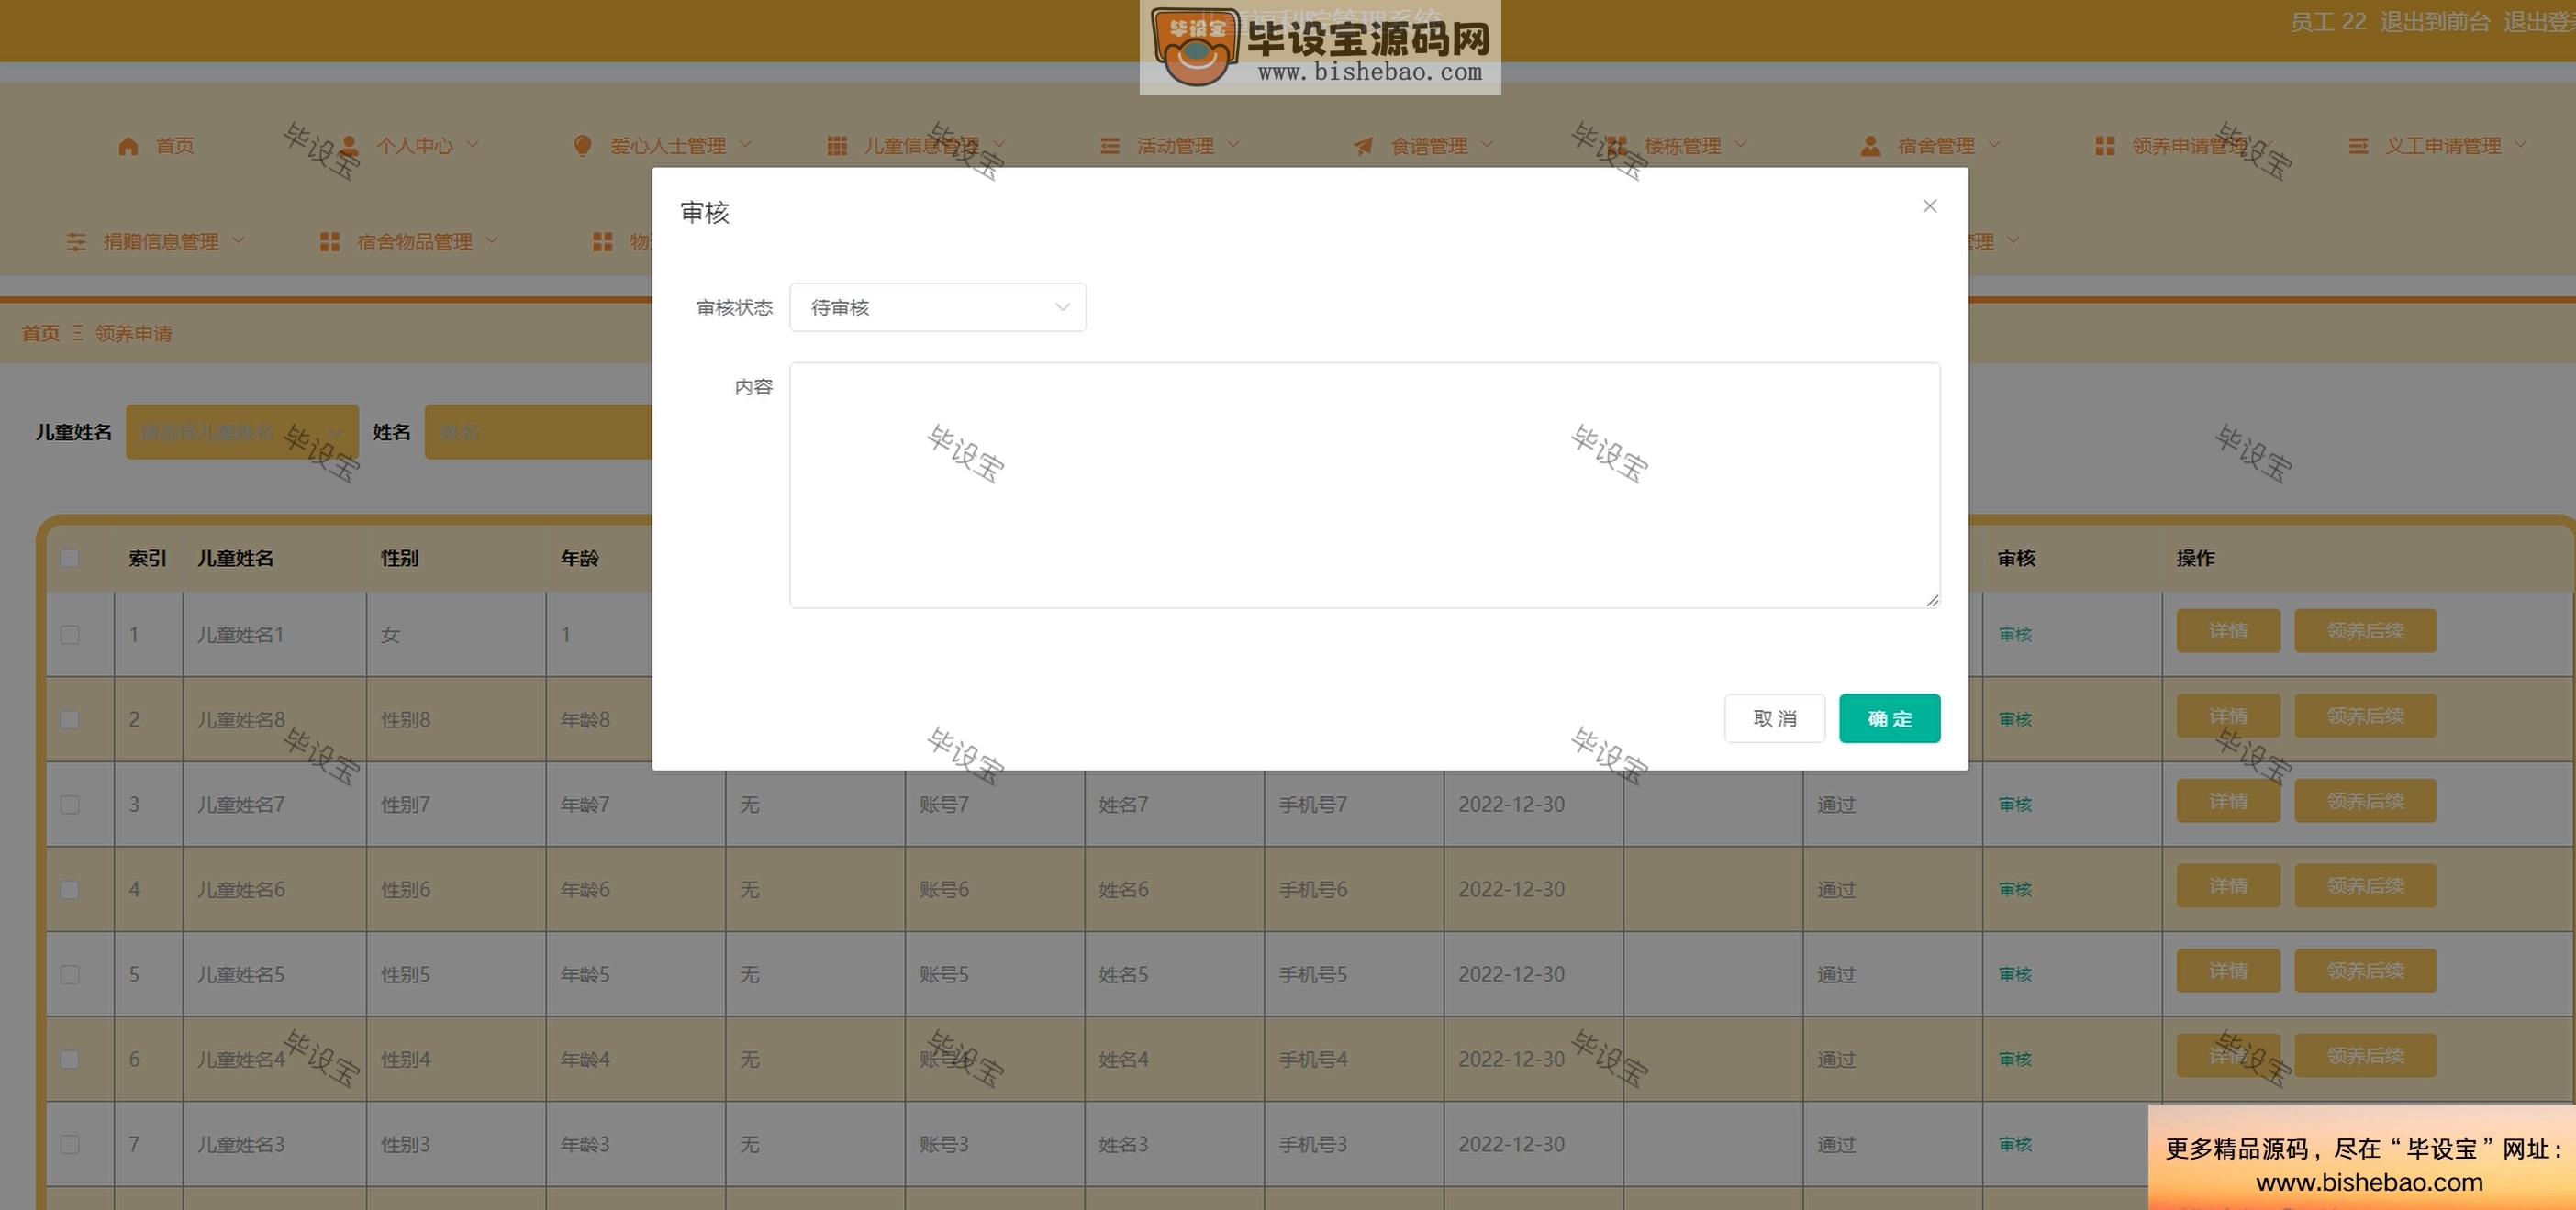Click the 姓名5 cell

click(1174, 975)
